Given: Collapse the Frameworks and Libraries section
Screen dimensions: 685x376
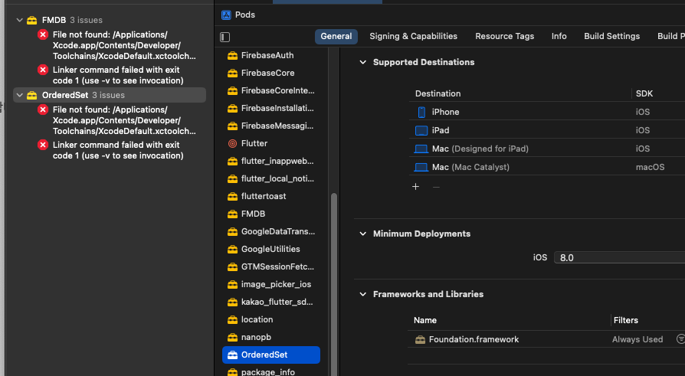Looking at the screenshot, I should [362, 294].
